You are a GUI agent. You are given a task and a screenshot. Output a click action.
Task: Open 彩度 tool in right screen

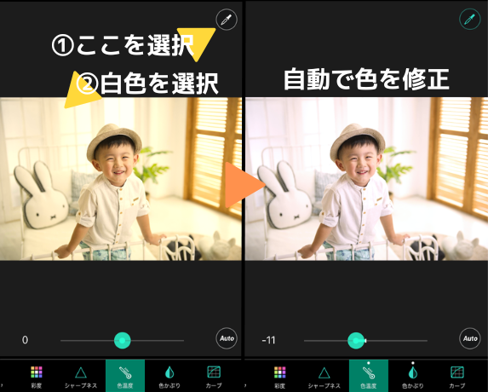280,377
